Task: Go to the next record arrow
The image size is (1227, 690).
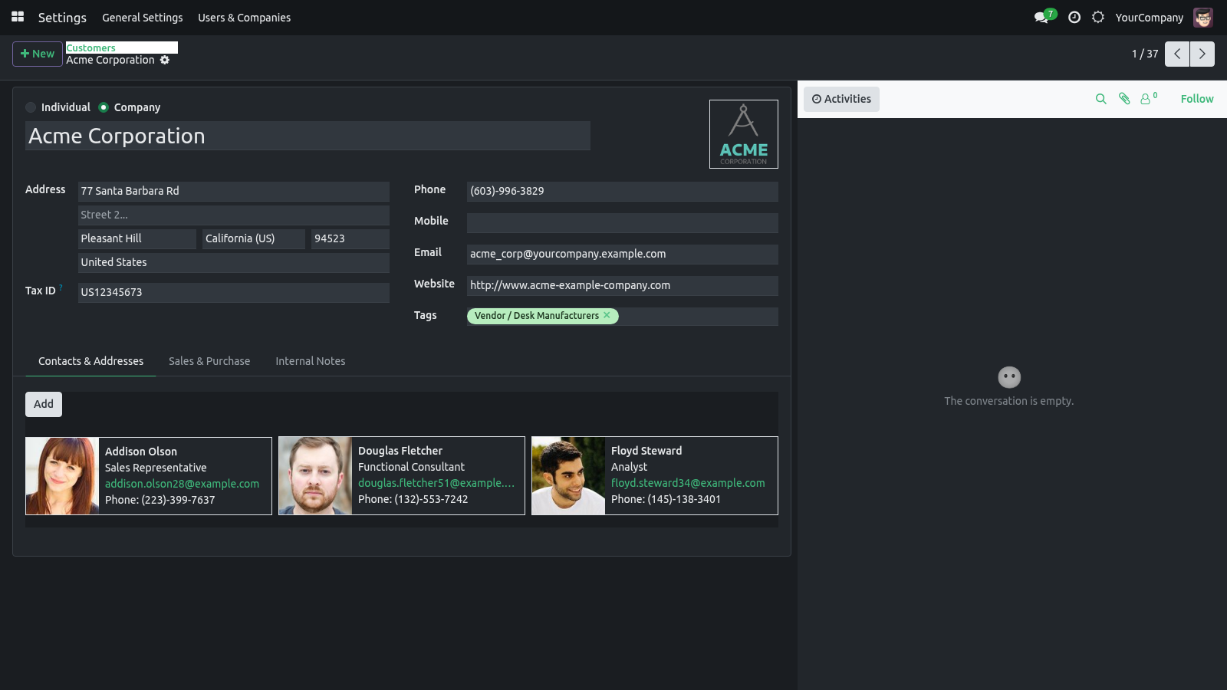Action: pyautogui.click(x=1202, y=54)
